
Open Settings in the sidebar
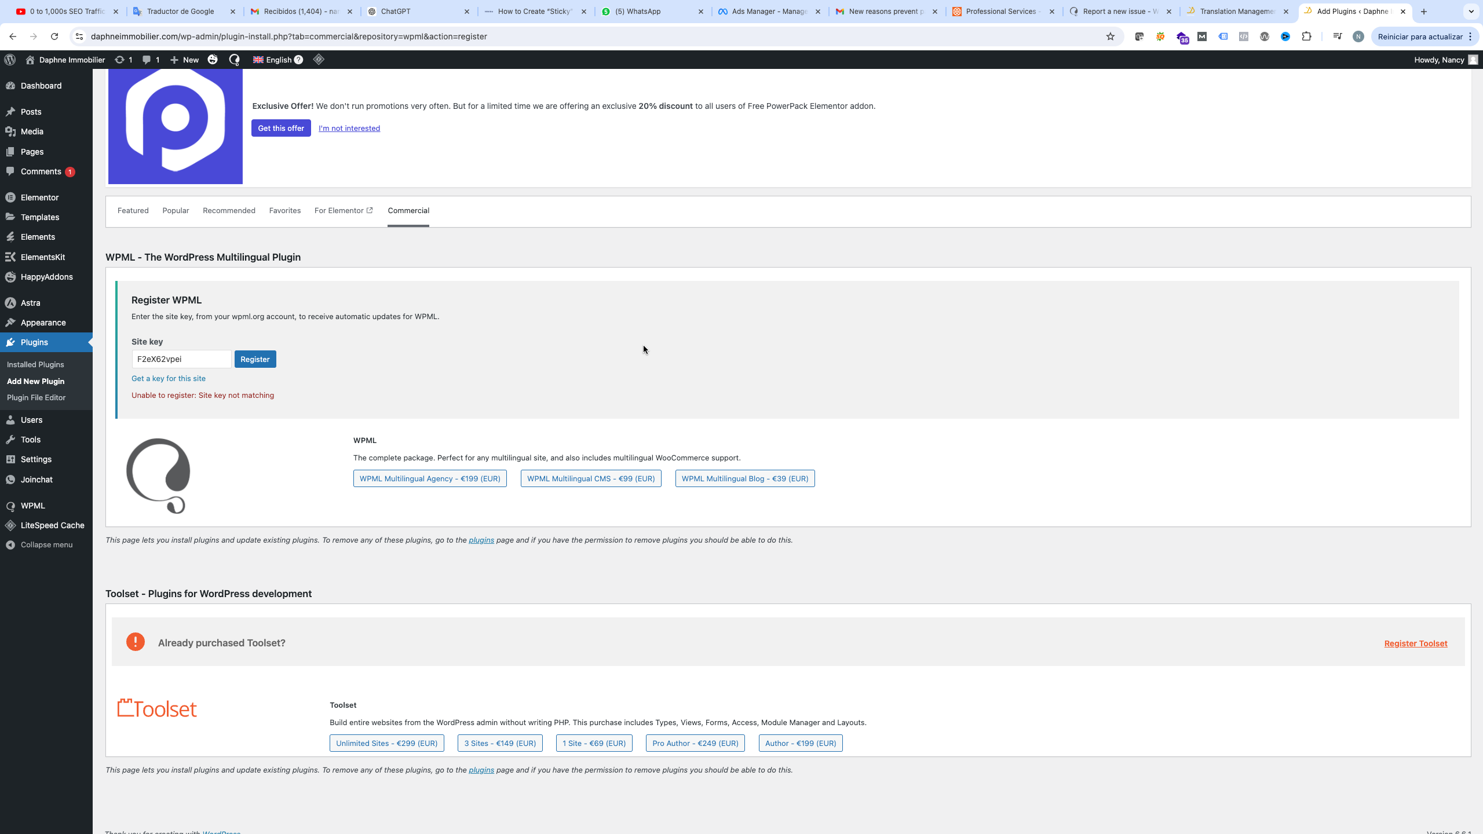click(x=46, y=459)
